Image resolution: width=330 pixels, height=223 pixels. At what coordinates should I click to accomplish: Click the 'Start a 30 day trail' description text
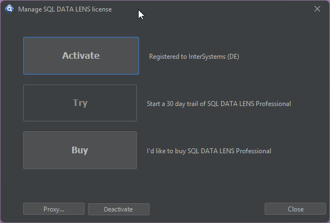(219, 104)
